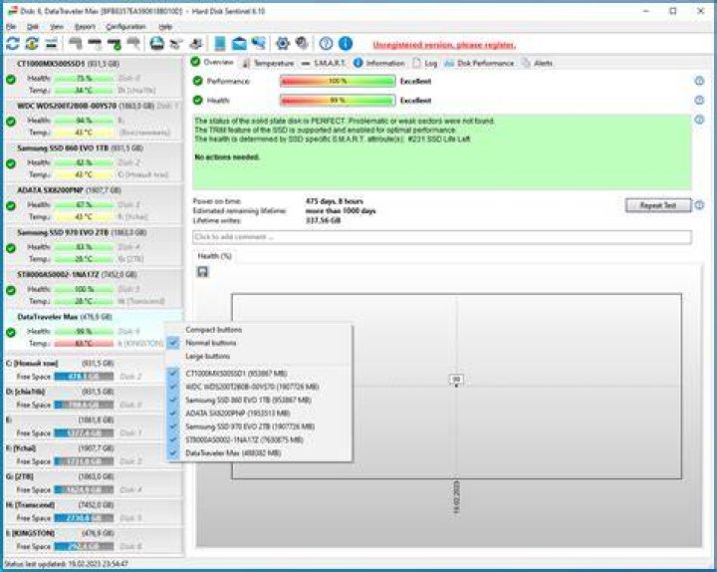Switch to the Alerts tab
The height and width of the screenshot is (572, 717).
537,63
